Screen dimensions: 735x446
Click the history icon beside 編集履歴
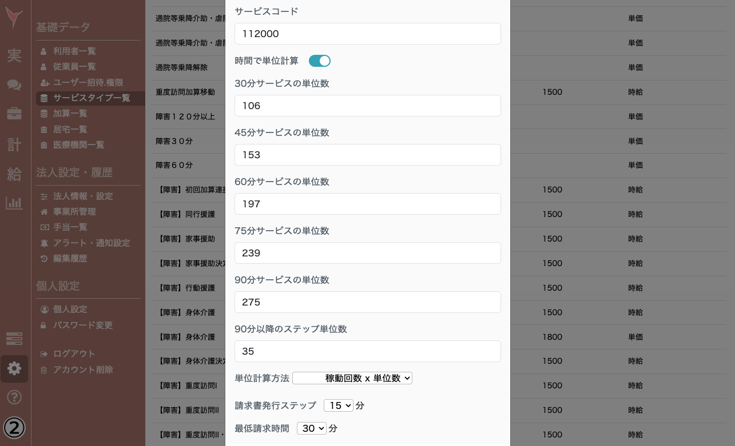coord(45,258)
